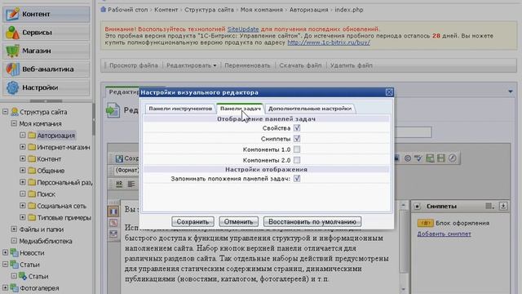The width and height of the screenshot is (522, 294).
Task: Open the SiteUpdate link
Action: point(243,29)
